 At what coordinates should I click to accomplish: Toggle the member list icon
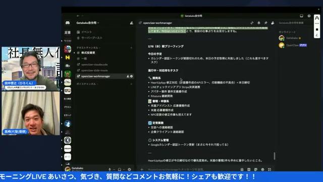click(x=273, y=23)
